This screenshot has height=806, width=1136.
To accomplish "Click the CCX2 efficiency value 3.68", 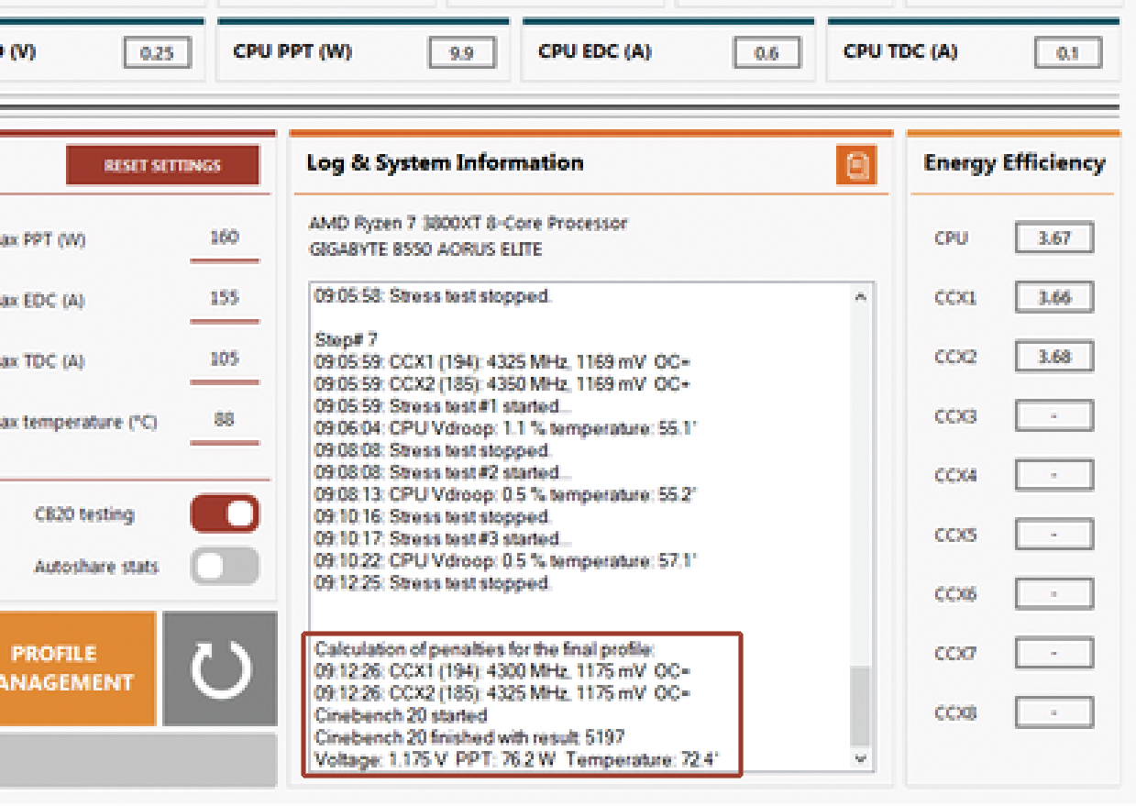I will click(1054, 357).
